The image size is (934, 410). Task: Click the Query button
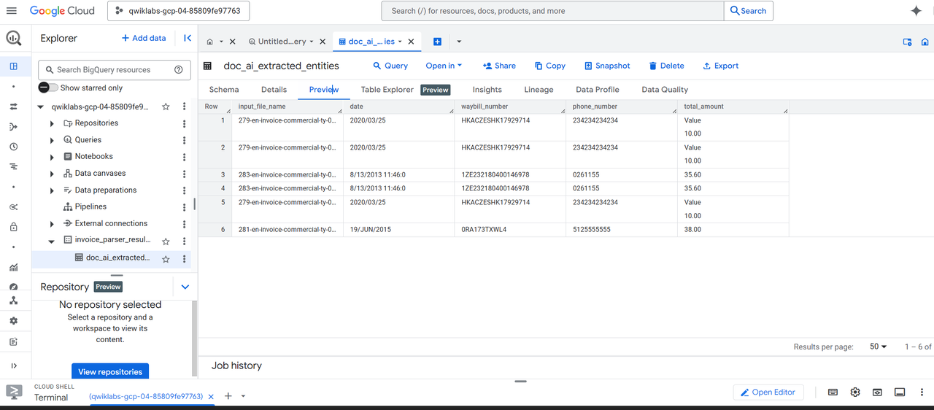coord(390,66)
